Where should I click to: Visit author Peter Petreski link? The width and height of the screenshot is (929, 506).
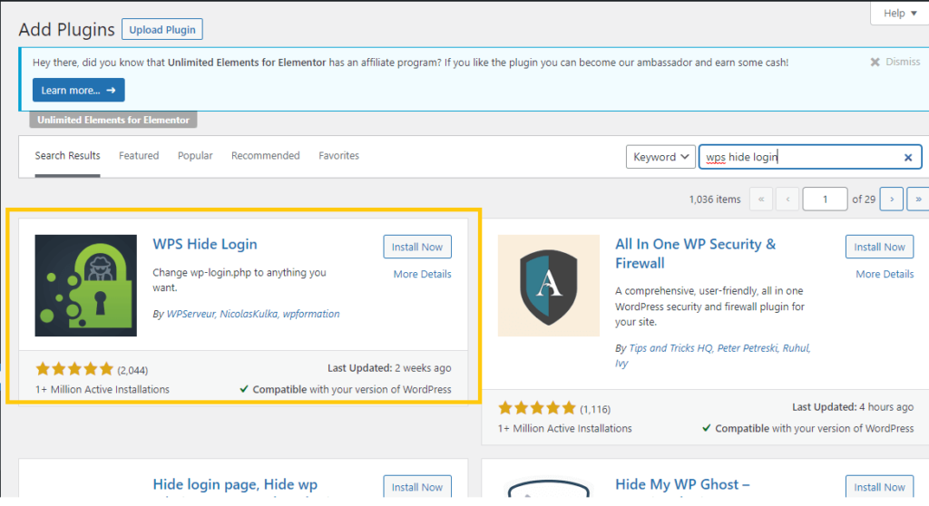[x=748, y=348]
